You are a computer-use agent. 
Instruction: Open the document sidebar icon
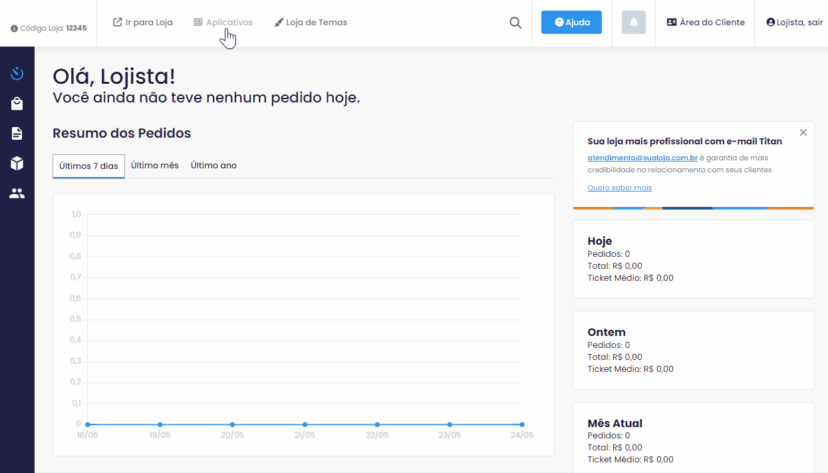[x=17, y=134]
